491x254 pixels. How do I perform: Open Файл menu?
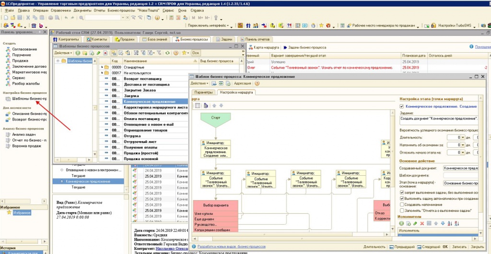click(x=10, y=11)
